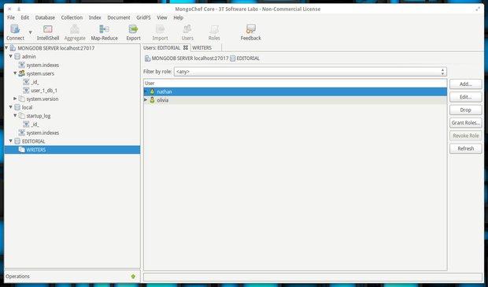Open the Edit menu

[25, 17]
